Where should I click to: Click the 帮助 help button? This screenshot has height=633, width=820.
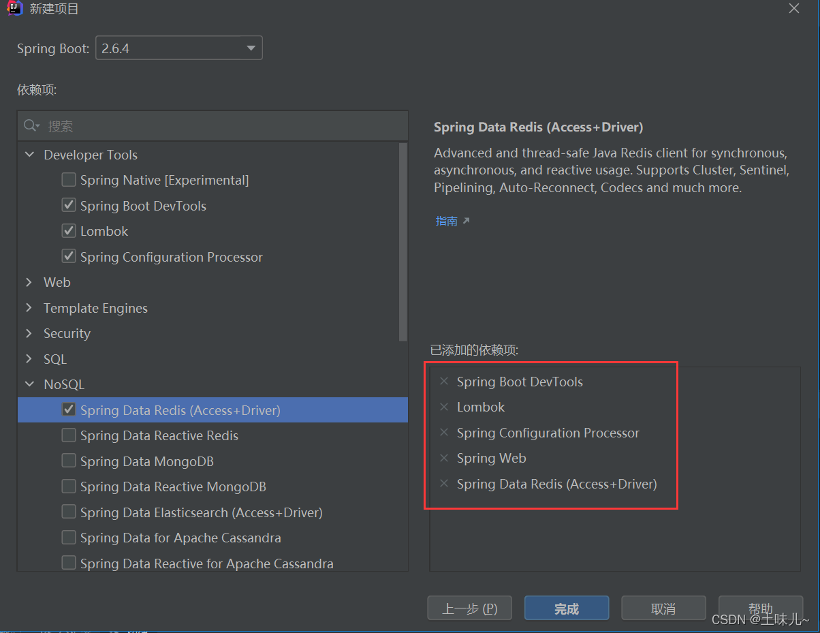761,608
